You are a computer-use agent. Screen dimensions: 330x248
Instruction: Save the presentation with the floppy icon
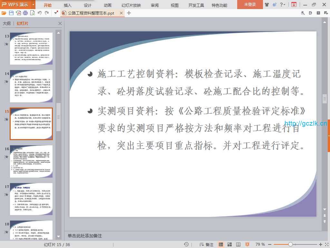[11, 13]
